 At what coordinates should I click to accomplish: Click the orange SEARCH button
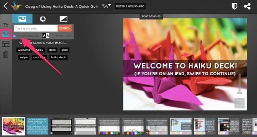(65, 28)
